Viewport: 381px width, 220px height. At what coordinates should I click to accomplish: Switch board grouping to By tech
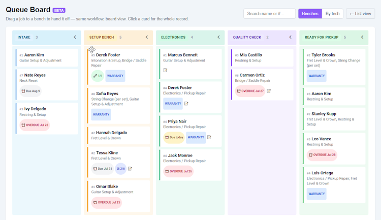click(x=332, y=14)
